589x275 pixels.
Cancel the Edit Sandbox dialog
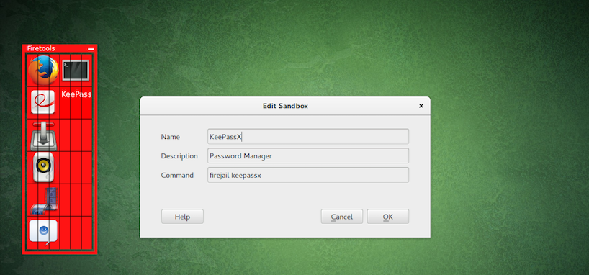pyautogui.click(x=342, y=217)
